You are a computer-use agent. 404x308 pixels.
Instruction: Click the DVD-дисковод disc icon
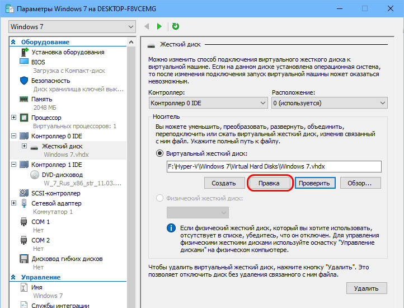tap(35, 175)
